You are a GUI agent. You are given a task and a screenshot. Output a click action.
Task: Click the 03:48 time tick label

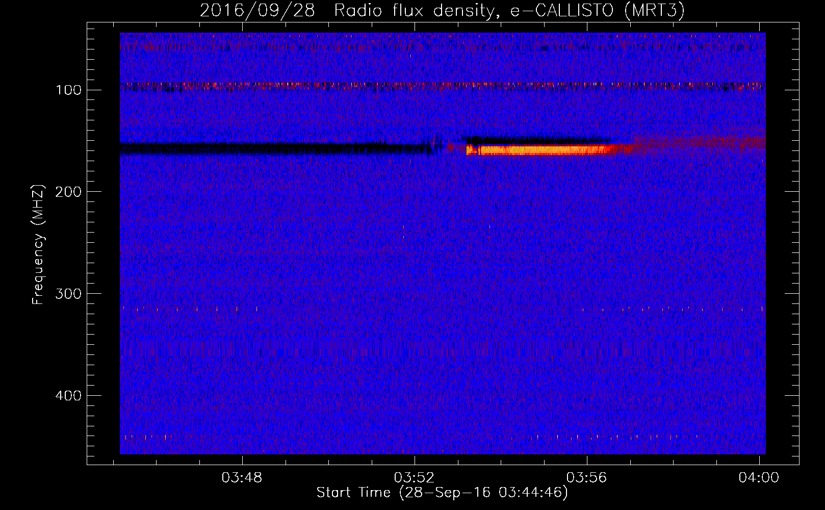tap(242, 478)
